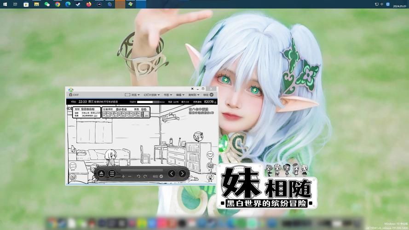This screenshot has height=230, width=409.
Task: Rotate image counterclockwise
Action: pyautogui.click(x=138, y=177)
